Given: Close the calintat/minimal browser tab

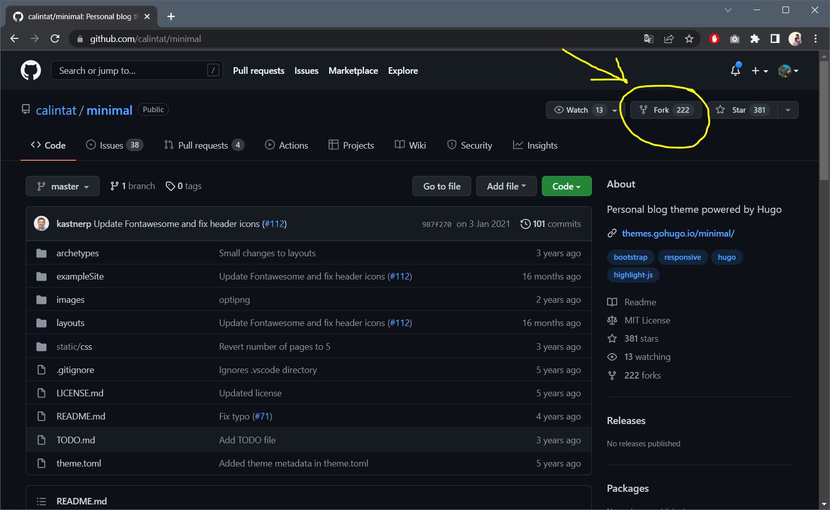Looking at the screenshot, I should coord(147,16).
